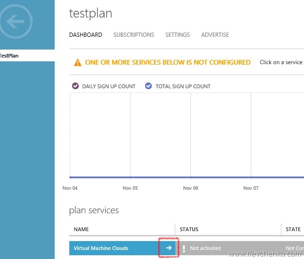Open the Subscriptions tab
Screen dimensions: 304x259
pyautogui.click(x=133, y=35)
